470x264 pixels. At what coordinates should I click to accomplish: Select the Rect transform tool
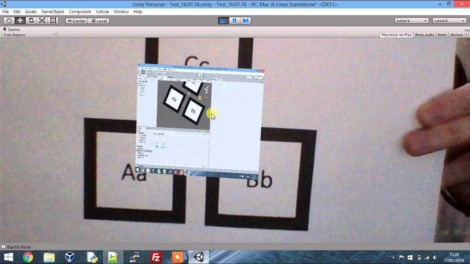53,21
